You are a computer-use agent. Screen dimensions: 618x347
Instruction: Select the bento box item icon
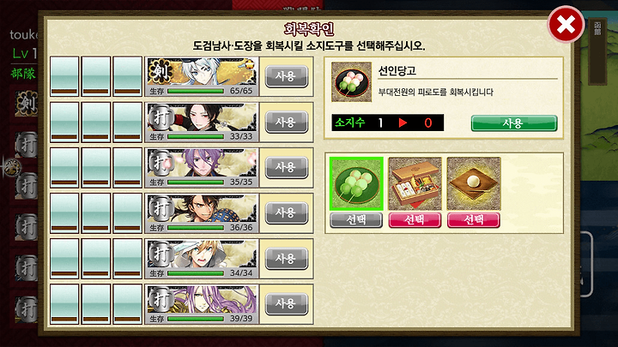415,183
